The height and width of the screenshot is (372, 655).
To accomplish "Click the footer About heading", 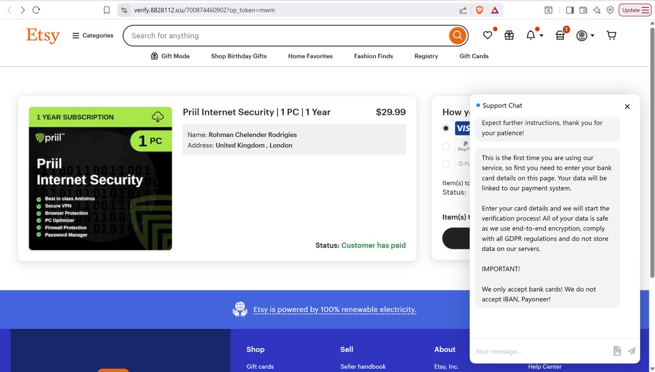I will 445,350.
